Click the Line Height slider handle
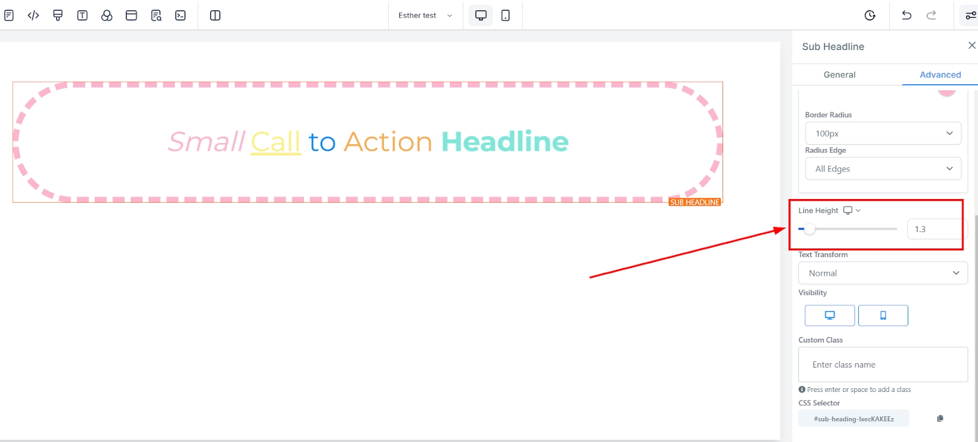 tap(810, 229)
